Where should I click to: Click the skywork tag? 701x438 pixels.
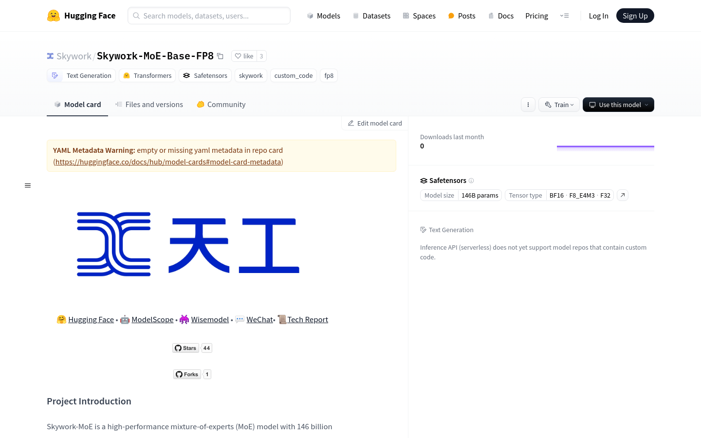click(x=251, y=75)
